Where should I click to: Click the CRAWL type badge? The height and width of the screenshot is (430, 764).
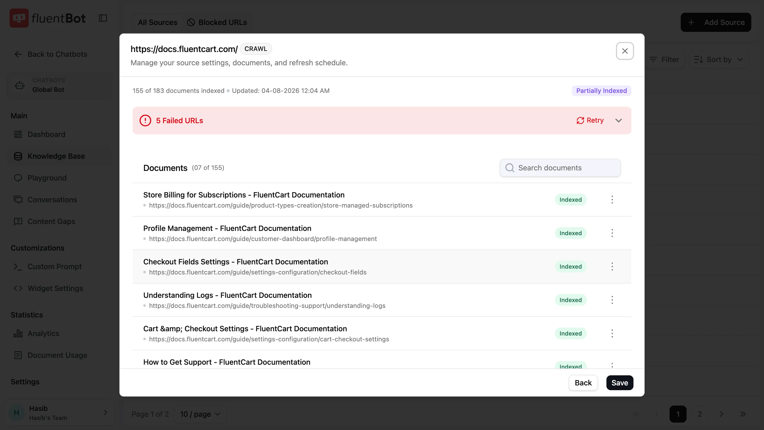(256, 49)
